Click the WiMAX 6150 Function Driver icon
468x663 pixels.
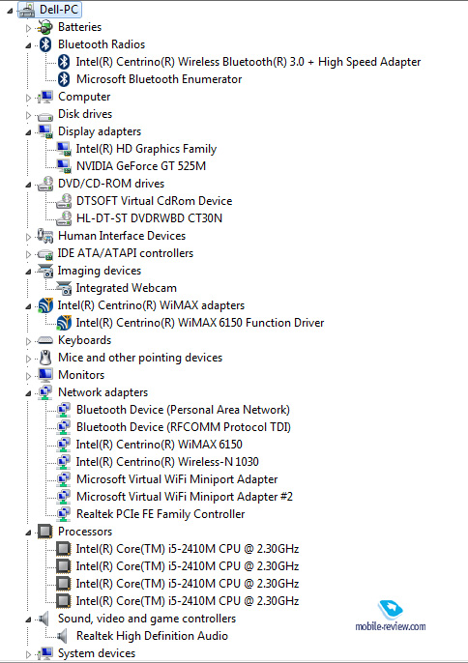pos(64,323)
